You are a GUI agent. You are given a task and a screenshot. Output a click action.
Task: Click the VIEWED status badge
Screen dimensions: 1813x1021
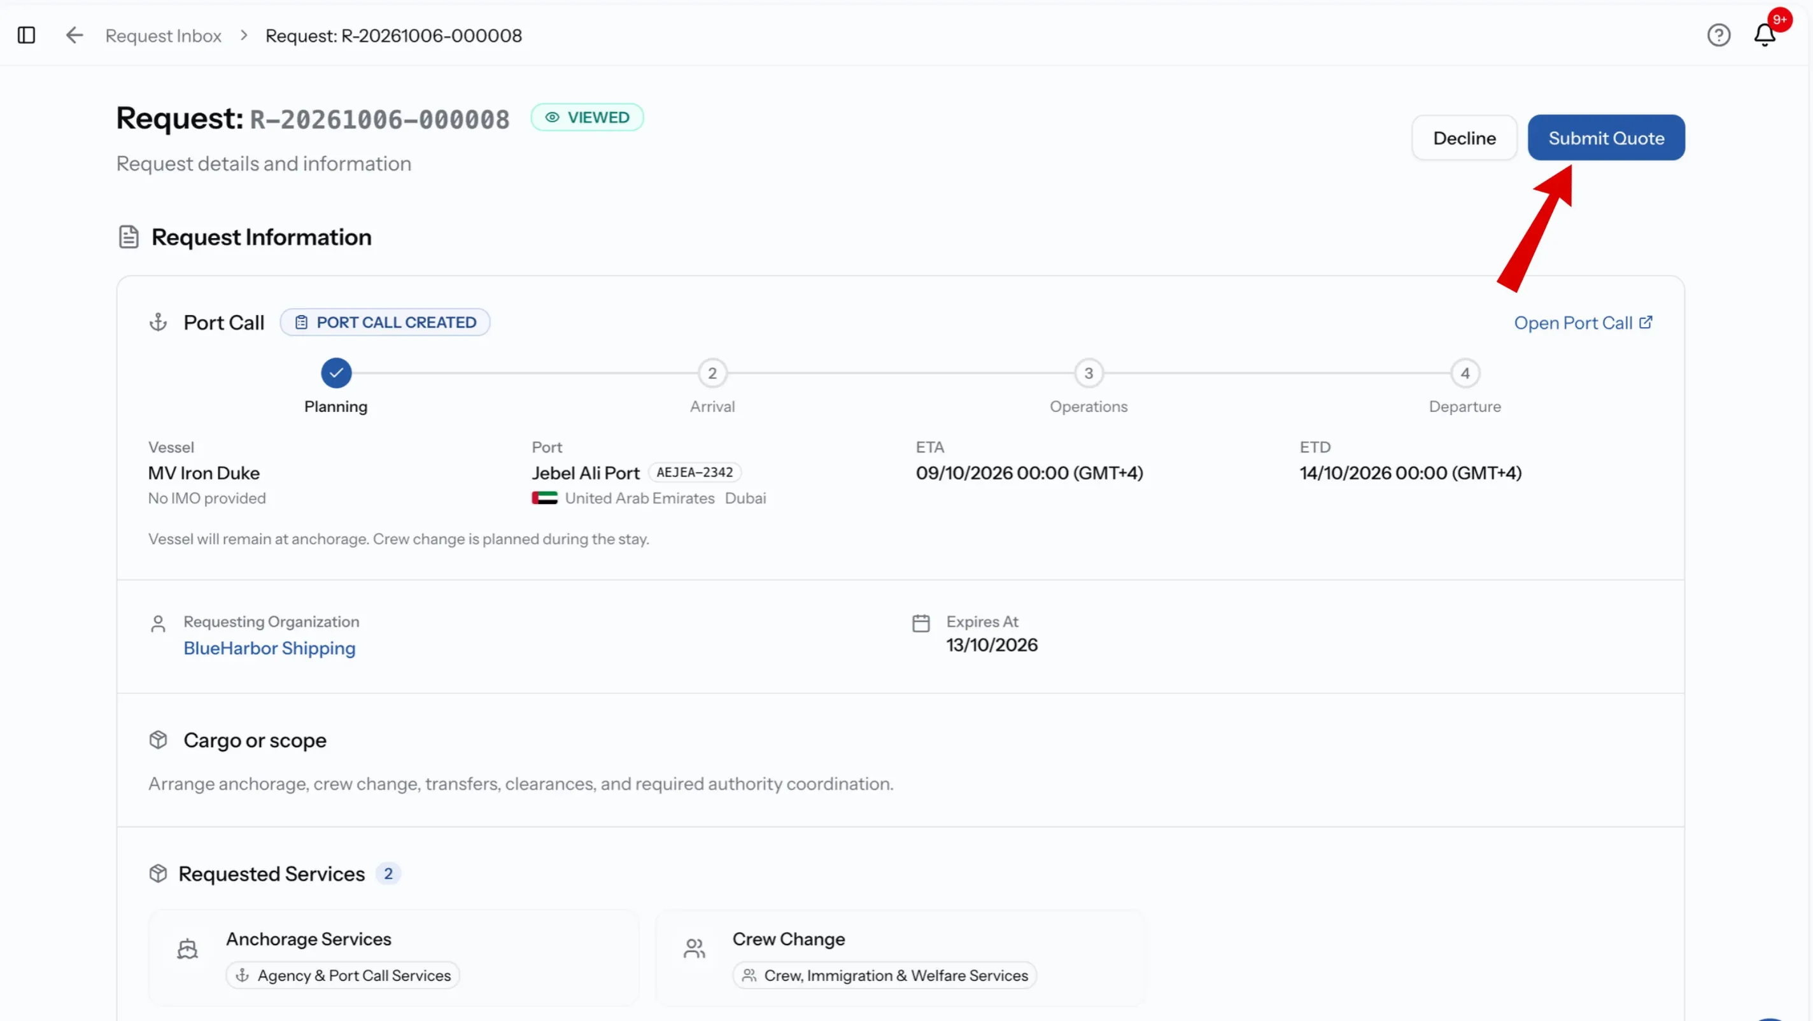[587, 118]
